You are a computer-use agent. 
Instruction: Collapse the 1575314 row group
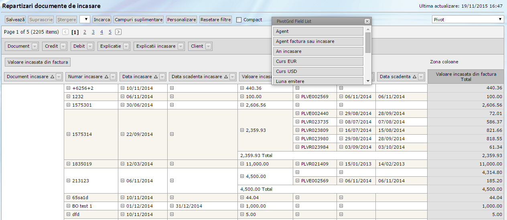point(69,134)
